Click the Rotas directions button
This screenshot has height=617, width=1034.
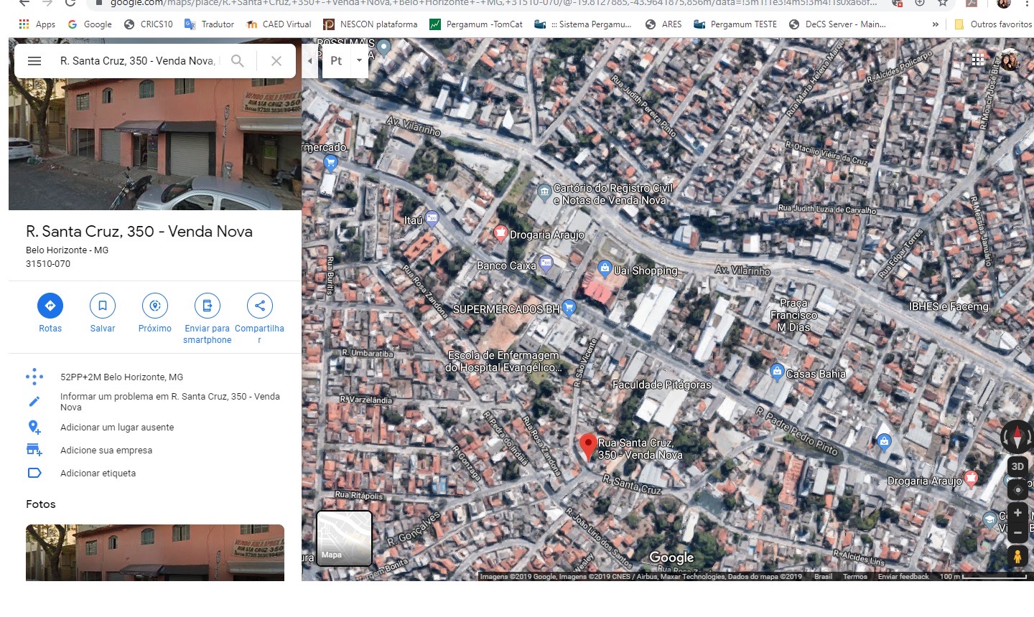pyautogui.click(x=50, y=306)
